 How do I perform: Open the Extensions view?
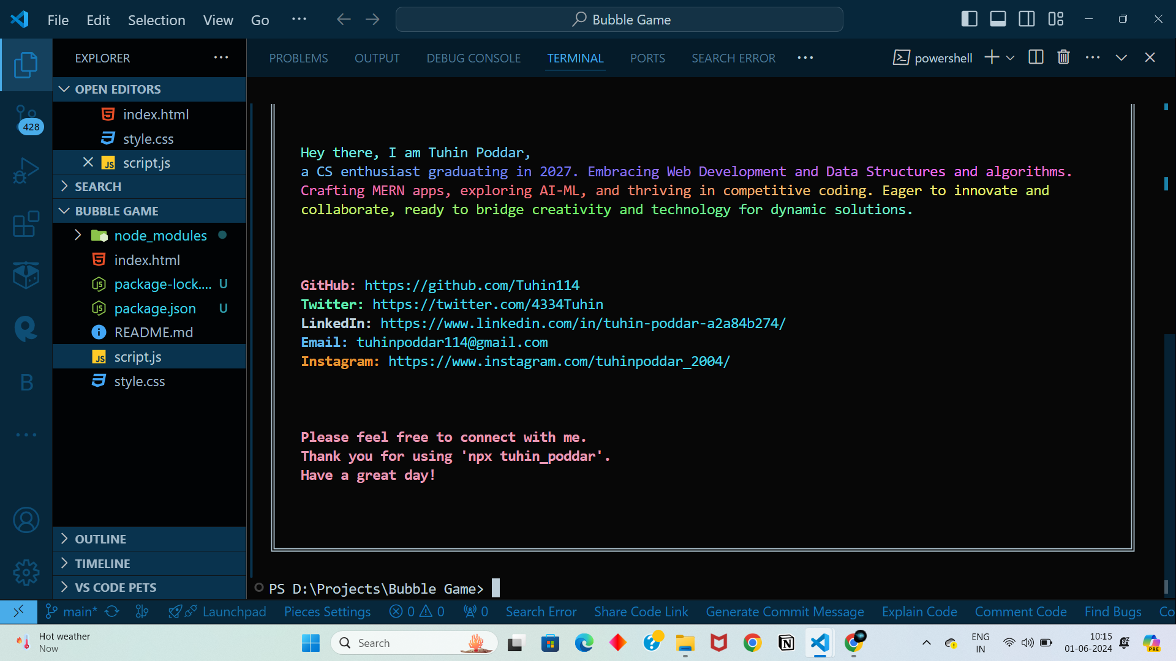26,224
